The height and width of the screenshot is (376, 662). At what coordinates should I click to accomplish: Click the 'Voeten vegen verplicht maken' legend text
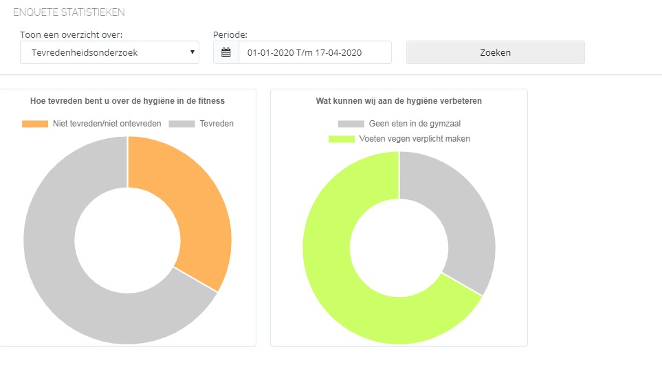[415, 139]
